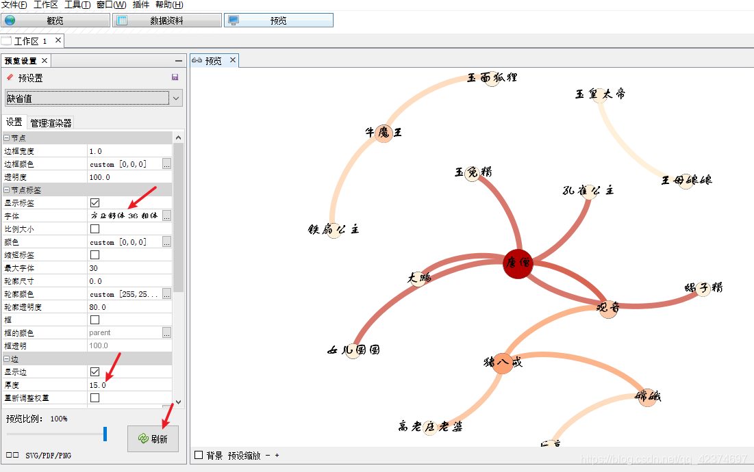The width and height of the screenshot is (754, 472).
Task: Switch to the 数据资料 view button
Action: [167, 20]
